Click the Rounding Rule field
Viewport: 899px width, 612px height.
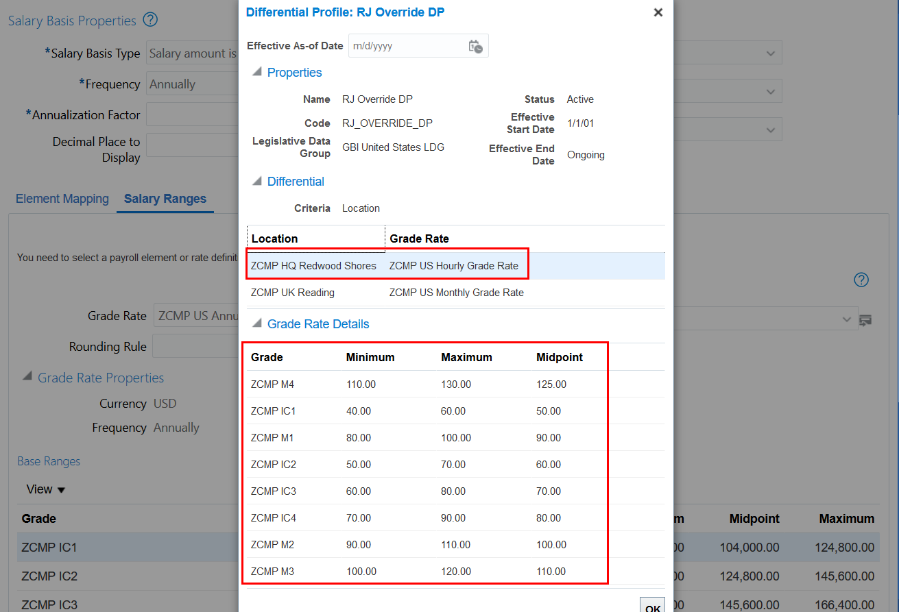[195, 346]
